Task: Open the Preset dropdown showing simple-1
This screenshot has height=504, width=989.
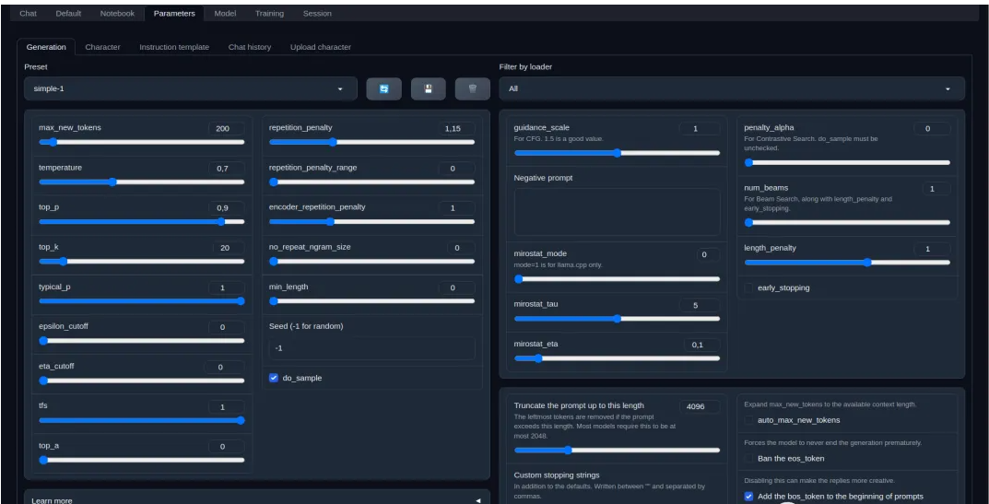Action: 191,89
